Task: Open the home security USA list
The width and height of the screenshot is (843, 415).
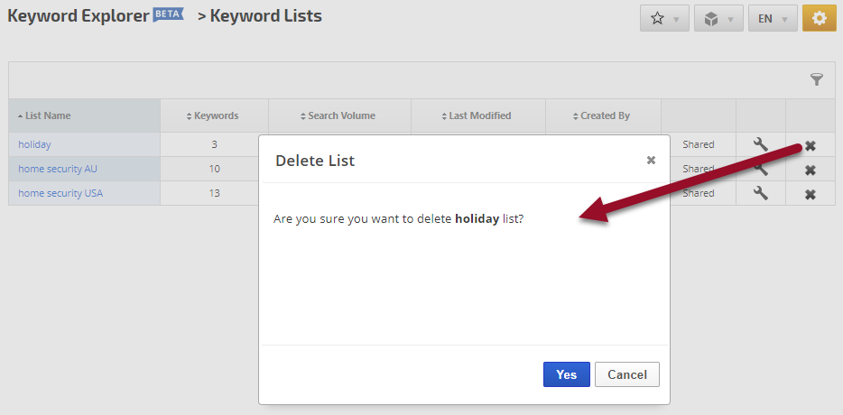Action: pyautogui.click(x=60, y=193)
